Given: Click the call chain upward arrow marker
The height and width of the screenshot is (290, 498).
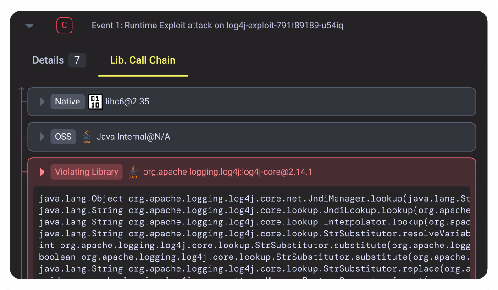Looking at the screenshot, I should [x=21, y=89].
